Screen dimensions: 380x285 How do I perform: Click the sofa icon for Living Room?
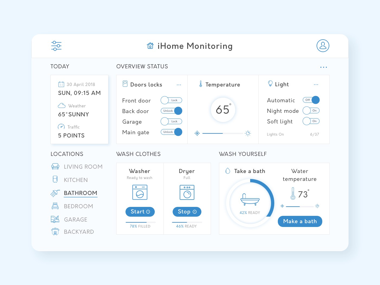pyautogui.click(x=55, y=166)
